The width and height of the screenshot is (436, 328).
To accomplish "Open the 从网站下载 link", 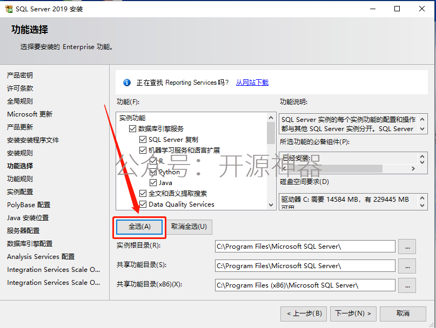I will click(x=252, y=83).
